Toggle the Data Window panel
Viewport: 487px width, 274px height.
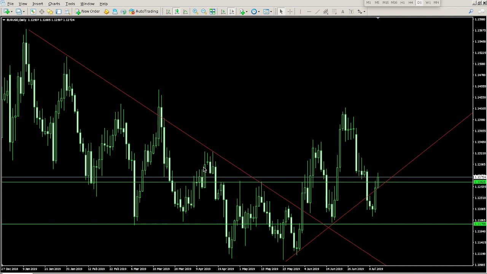pos(41,11)
